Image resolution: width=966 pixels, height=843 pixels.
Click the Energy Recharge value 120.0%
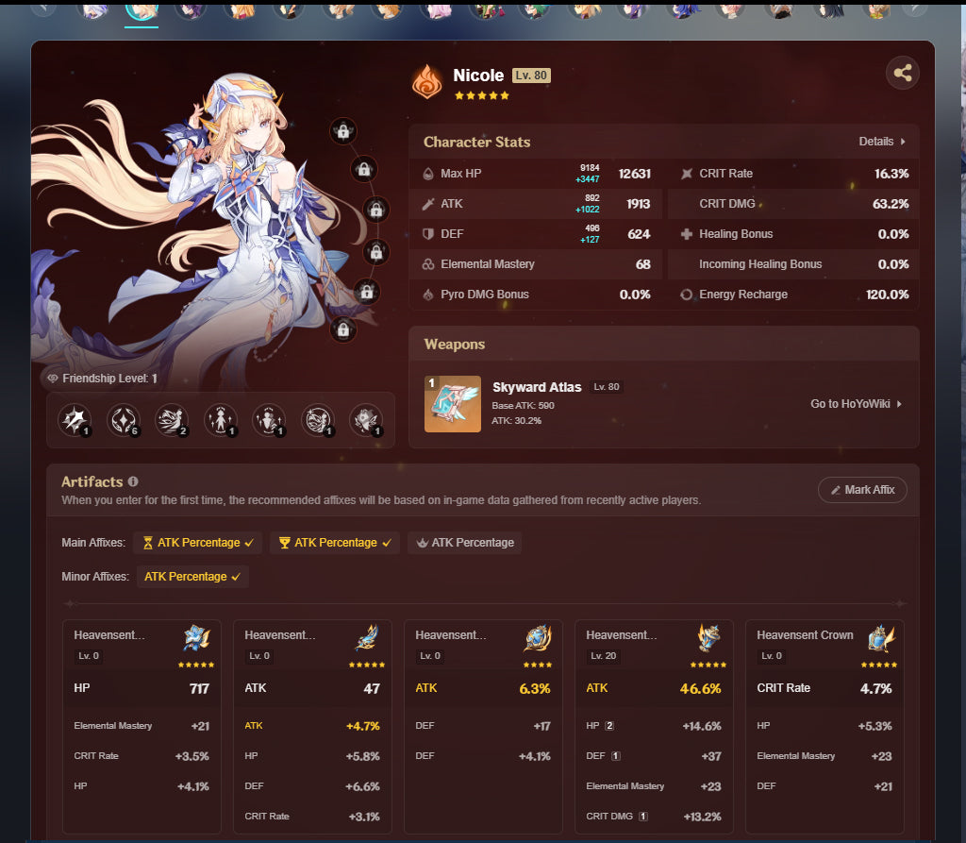887,295
